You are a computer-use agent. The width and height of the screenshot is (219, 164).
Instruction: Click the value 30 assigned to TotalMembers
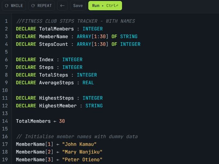tap(62, 121)
